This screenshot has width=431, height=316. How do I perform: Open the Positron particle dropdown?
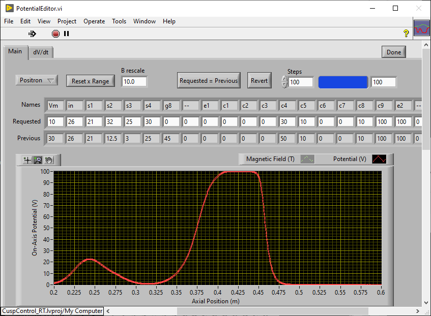[x=37, y=80]
